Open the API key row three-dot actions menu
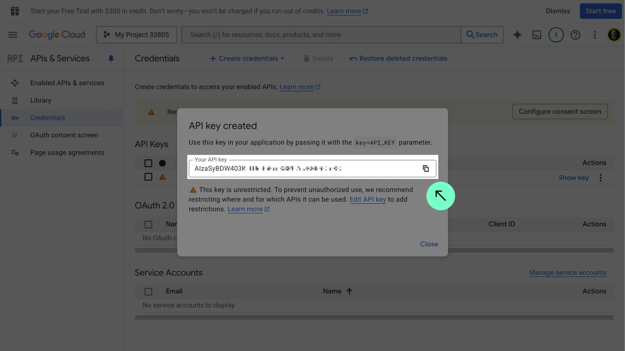The width and height of the screenshot is (625, 351). tap(601, 177)
